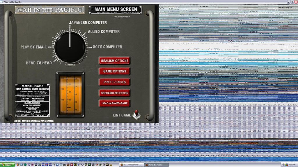298x167 pixels.
Task: Launch Firefox from the Quick Launch bar
Action: click(x=18, y=165)
